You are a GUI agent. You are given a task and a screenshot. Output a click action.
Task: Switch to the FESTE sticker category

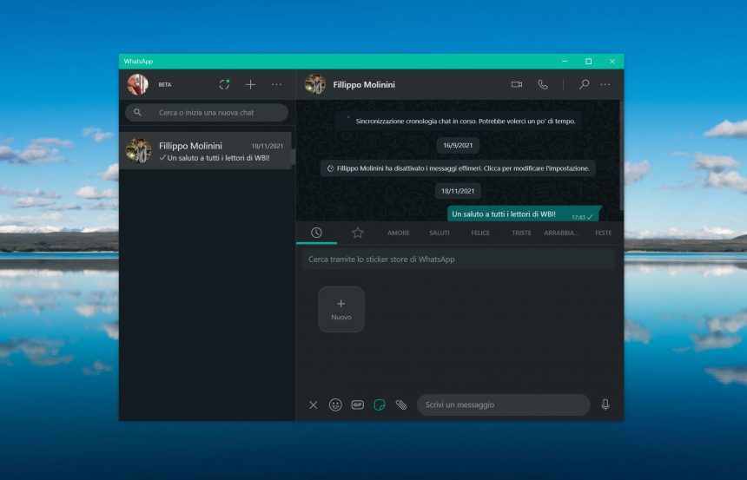[x=603, y=233]
